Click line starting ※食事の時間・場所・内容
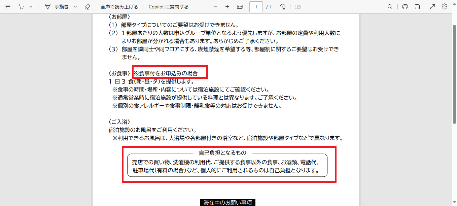 pos(190,90)
